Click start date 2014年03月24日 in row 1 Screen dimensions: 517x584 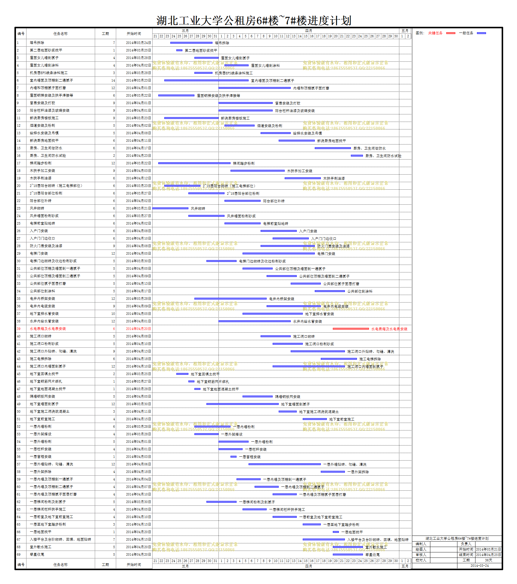pyautogui.click(x=138, y=43)
